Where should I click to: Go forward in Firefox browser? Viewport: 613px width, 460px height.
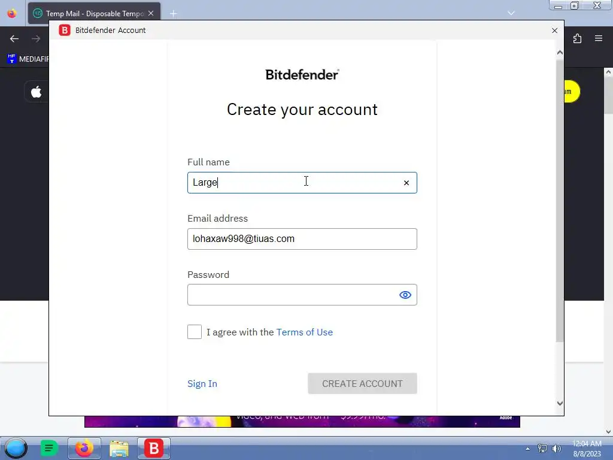pyautogui.click(x=36, y=39)
